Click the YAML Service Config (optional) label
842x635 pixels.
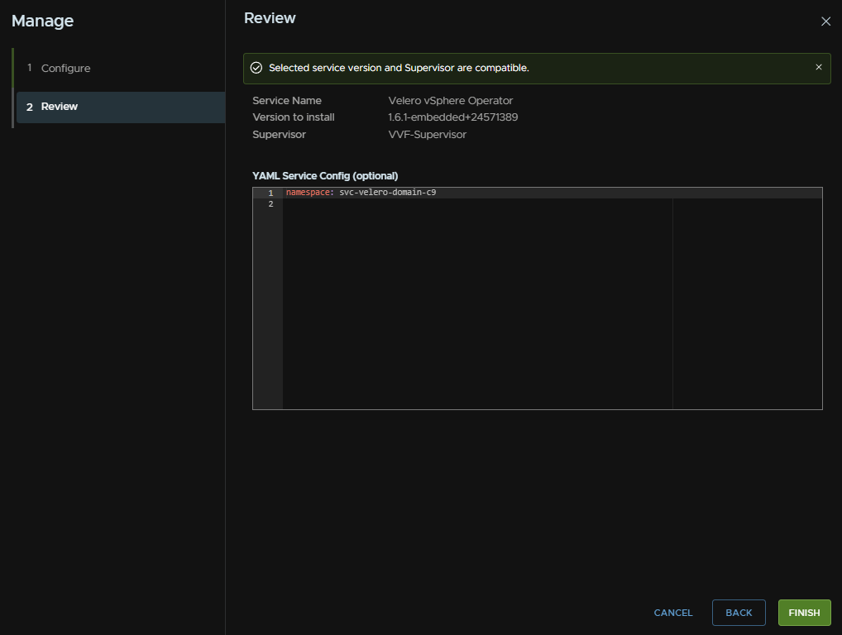(325, 175)
